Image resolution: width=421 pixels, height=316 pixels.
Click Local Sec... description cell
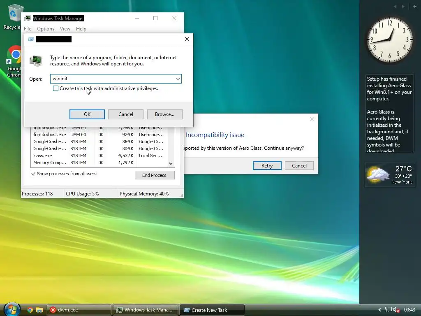pos(150,156)
